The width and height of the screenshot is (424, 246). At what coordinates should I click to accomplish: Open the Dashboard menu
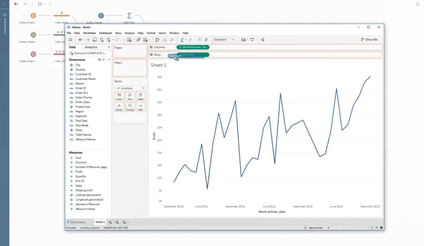click(105, 33)
